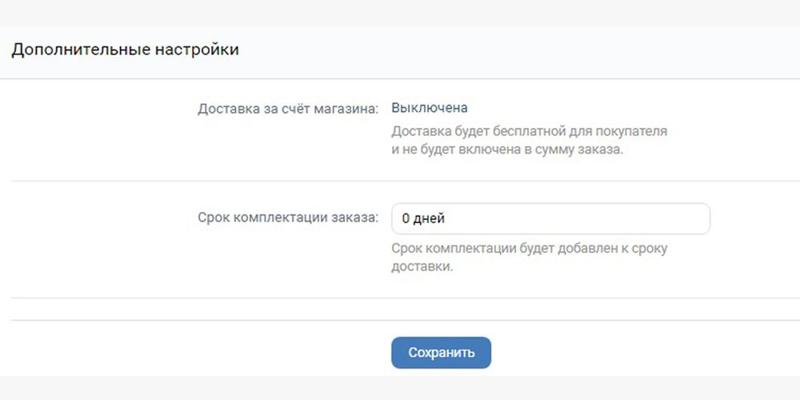
Task: Click the text и не будет включена в сумму заказа
Action: pyautogui.click(x=507, y=151)
